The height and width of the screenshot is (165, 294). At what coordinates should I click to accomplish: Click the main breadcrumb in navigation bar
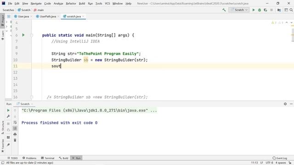(39, 10)
